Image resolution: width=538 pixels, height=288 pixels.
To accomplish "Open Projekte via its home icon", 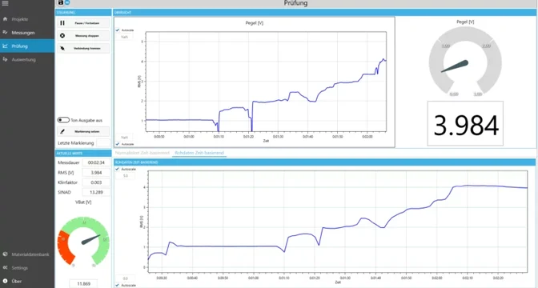I will (x=5, y=19).
